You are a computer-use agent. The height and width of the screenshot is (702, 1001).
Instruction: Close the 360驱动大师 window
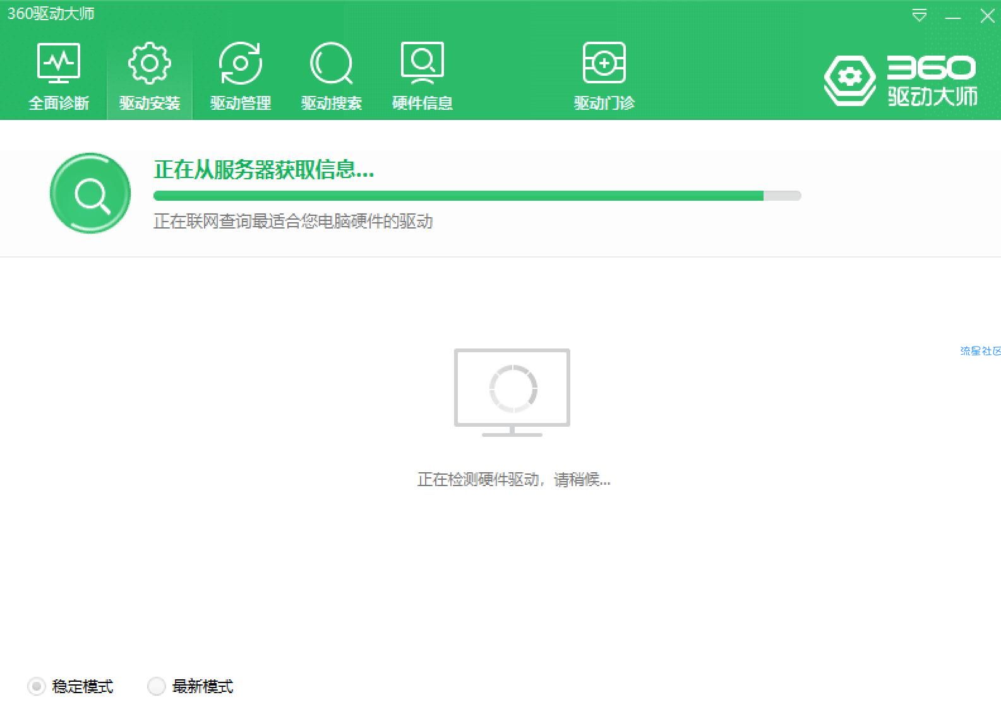(x=987, y=16)
